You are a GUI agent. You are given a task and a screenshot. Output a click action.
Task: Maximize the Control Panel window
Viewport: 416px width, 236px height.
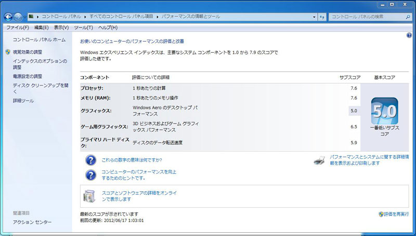point(392,5)
